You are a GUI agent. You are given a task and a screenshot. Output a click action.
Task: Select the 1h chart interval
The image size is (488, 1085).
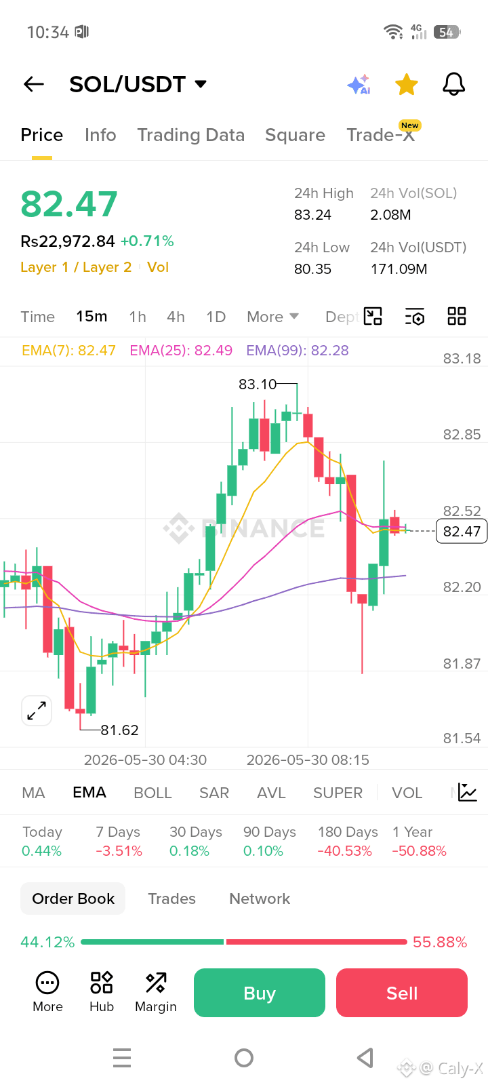(138, 317)
